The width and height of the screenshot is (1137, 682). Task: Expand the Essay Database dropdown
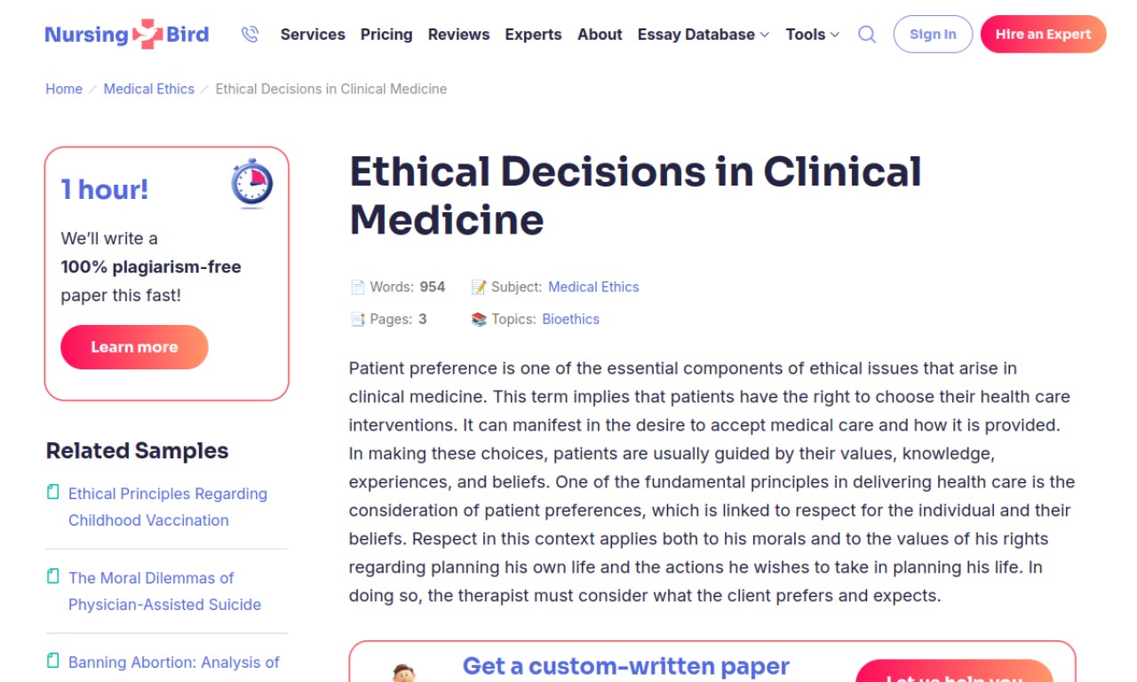click(703, 35)
